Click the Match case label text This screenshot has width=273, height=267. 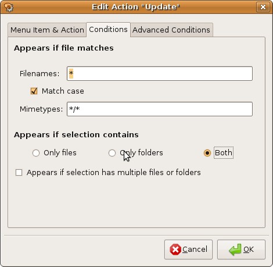point(63,91)
